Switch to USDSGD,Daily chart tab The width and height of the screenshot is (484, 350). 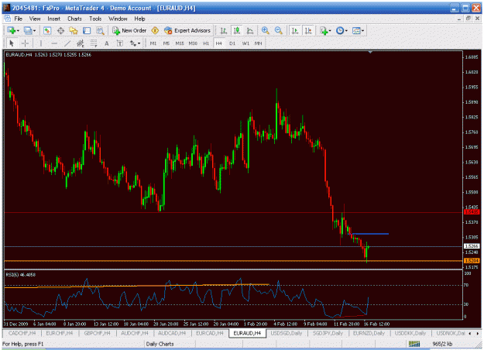287,333
